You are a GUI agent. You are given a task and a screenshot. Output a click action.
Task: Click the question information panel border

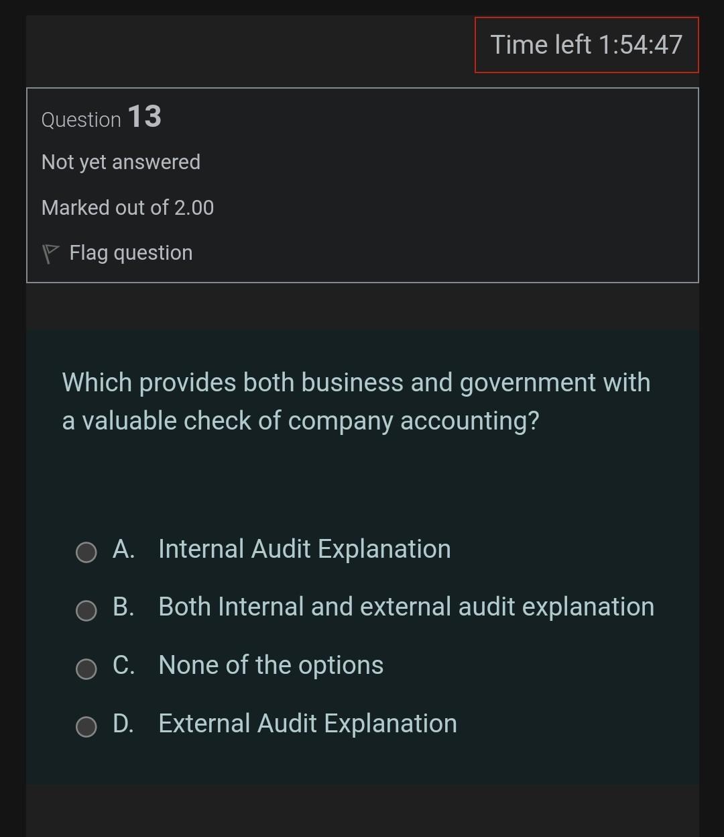tap(362, 87)
